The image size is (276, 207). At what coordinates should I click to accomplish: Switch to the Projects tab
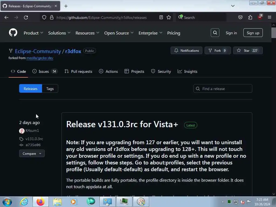tap(134, 71)
